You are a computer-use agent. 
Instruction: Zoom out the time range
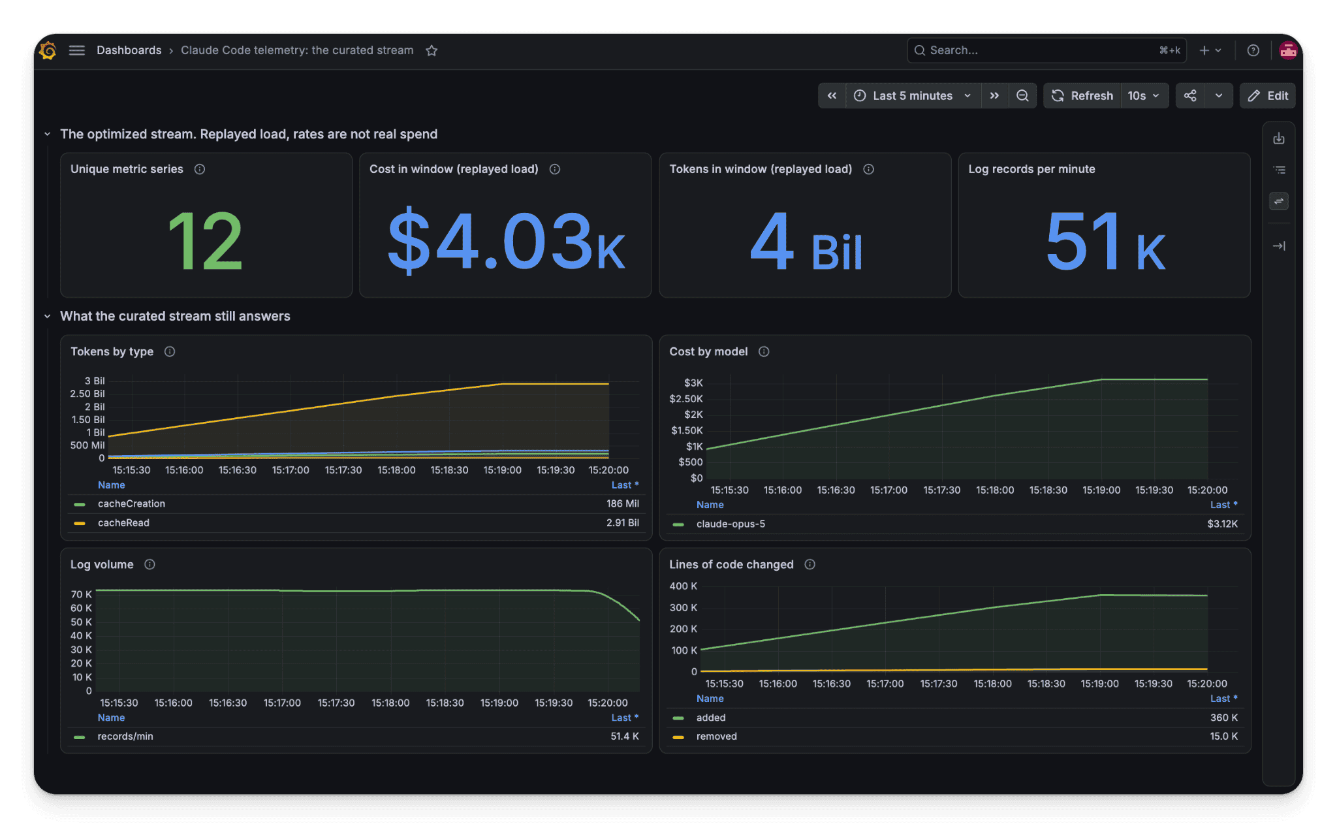tap(1022, 96)
